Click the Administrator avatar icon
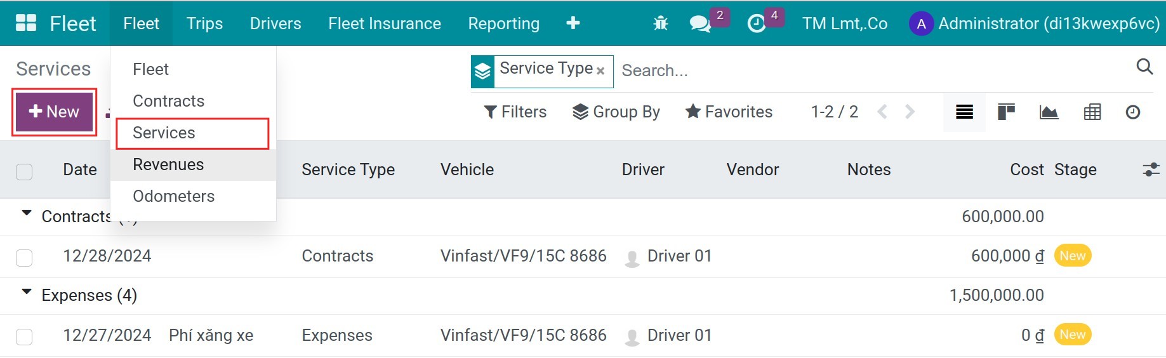 pos(921,24)
